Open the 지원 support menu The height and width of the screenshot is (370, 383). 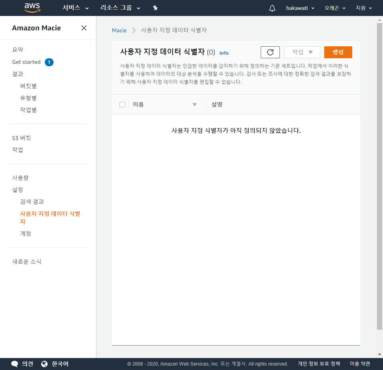pos(364,8)
